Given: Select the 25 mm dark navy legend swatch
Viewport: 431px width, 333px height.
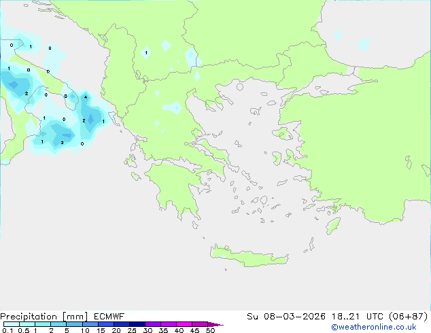Looking at the screenshot, I should tap(137, 324).
